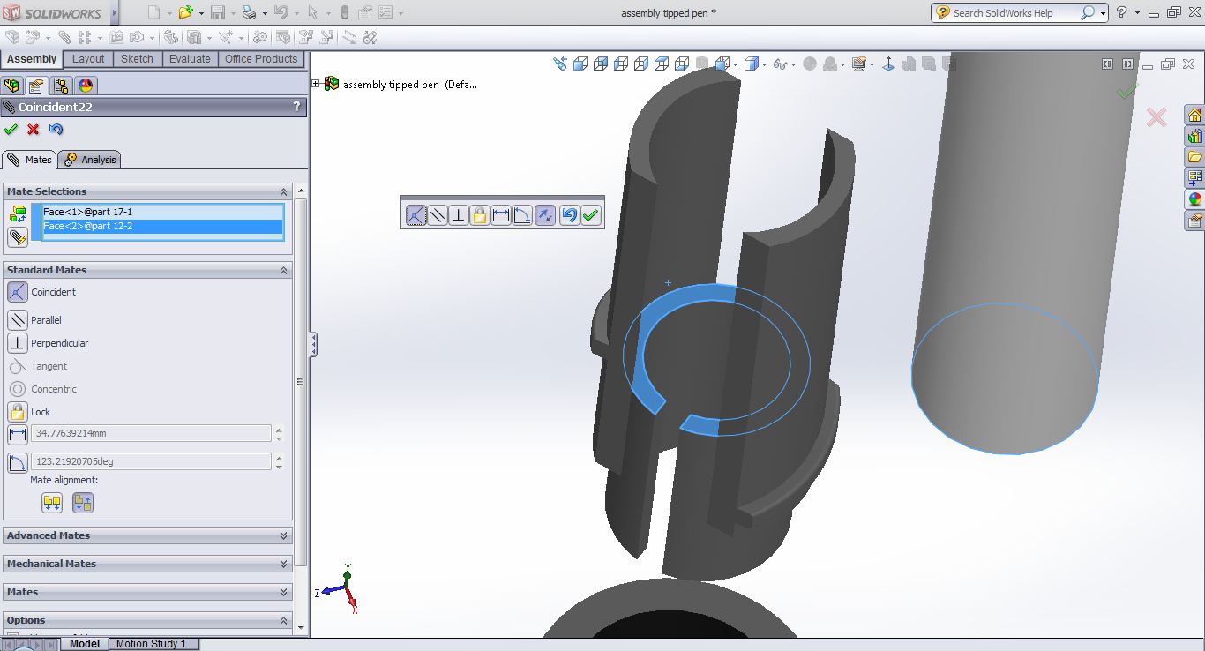This screenshot has height=651, width=1205.
Task: Click the green checkmark to accept Coincident22 mate
Action: pyautogui.click(x=11, y=130)
